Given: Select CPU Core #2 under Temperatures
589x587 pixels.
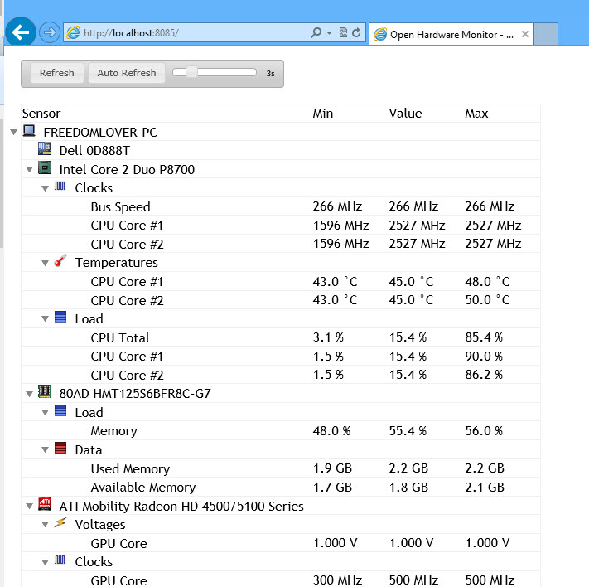Looking at the screenshot, I should (x=127, y=300).
